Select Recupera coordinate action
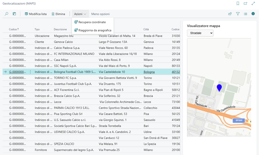Screen dimensions: 259x155 (x=90, y=22)
